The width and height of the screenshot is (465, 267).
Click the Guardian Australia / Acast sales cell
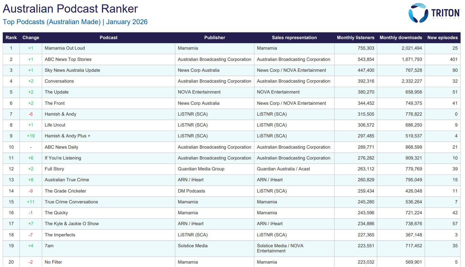click(x=283, y=169)
